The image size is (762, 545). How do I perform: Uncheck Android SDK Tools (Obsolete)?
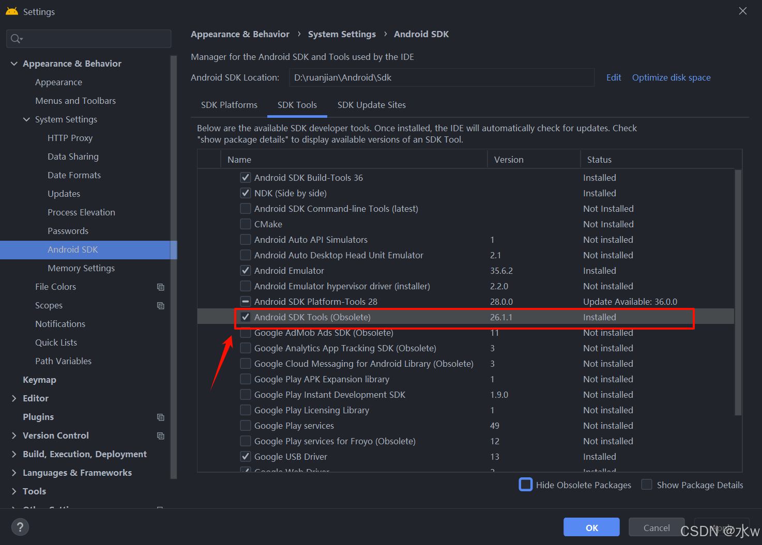[246, 317]
